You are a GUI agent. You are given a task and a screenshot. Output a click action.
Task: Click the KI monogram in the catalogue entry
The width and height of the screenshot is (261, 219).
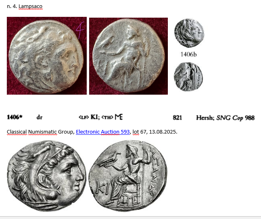coord(94,117)
